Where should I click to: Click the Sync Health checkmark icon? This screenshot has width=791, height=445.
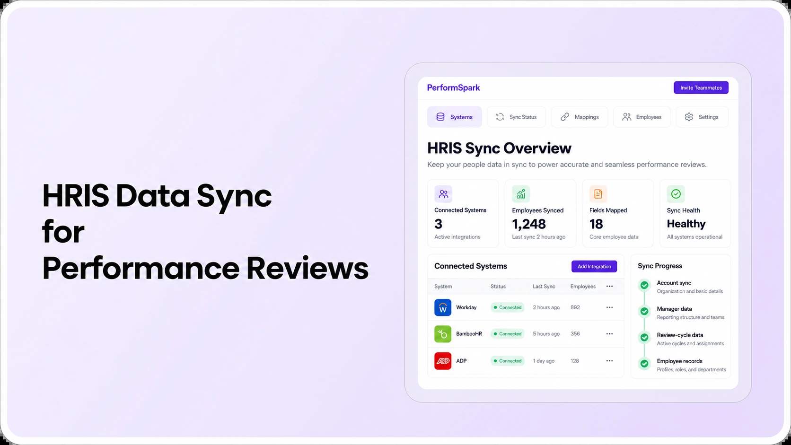pos(676,194)
